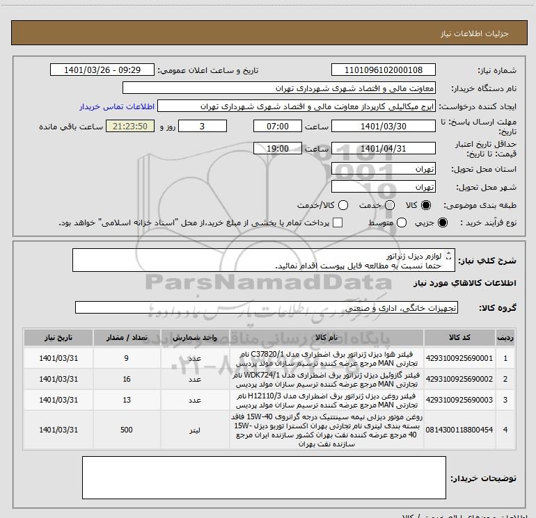Click the price validity date 1401/04/31

coord(383,149)
